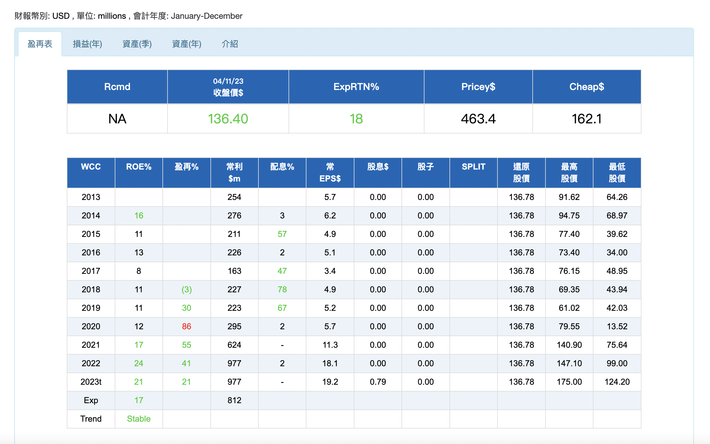Image resolution: width=710 pixels, height=444 pixels.
Task: Click the 盈再% column header
Action: tap(187, 173)
